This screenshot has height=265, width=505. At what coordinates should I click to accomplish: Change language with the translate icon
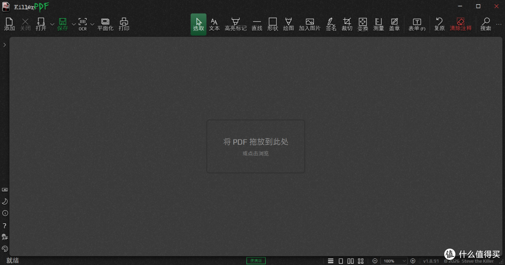coord(5,237)
